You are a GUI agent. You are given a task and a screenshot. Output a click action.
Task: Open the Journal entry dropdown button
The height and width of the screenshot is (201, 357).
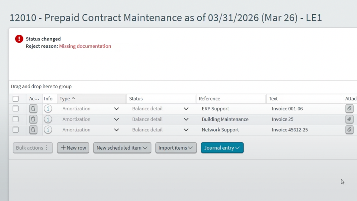point(222,148)
